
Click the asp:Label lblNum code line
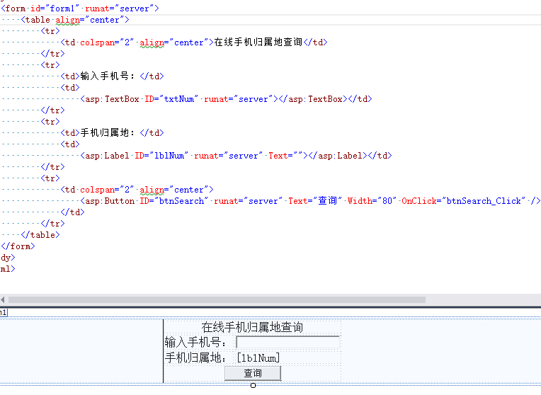point(236,156)
